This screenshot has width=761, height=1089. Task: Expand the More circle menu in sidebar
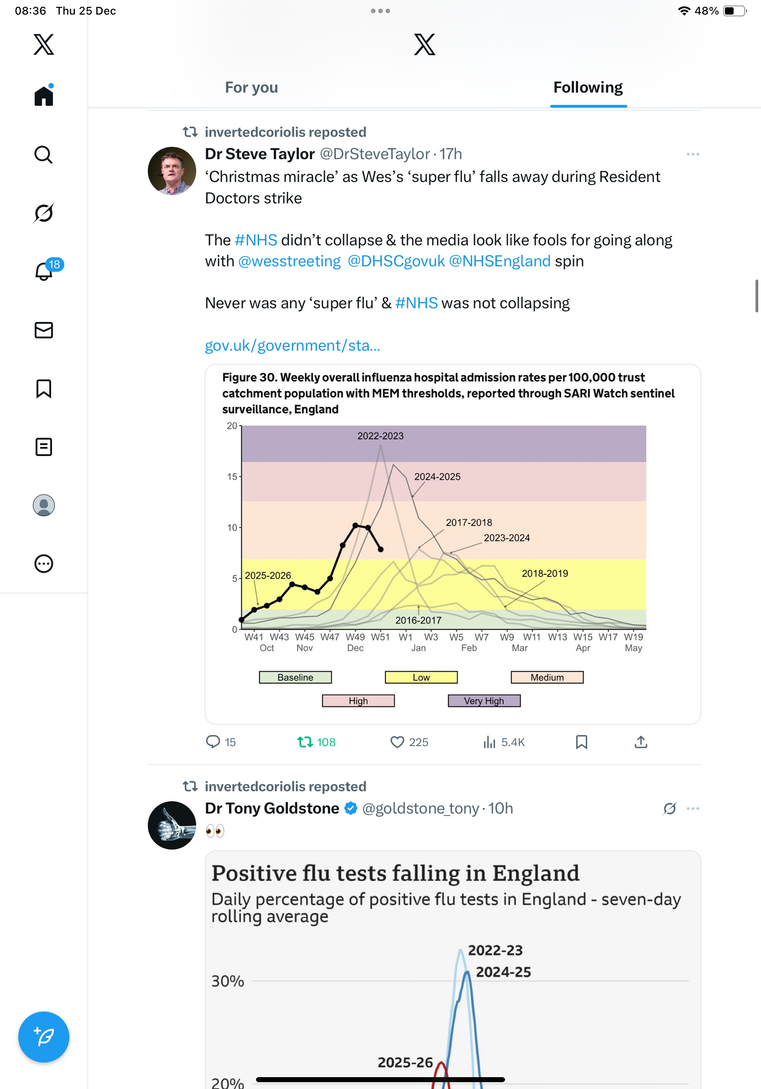pos(44,564)
